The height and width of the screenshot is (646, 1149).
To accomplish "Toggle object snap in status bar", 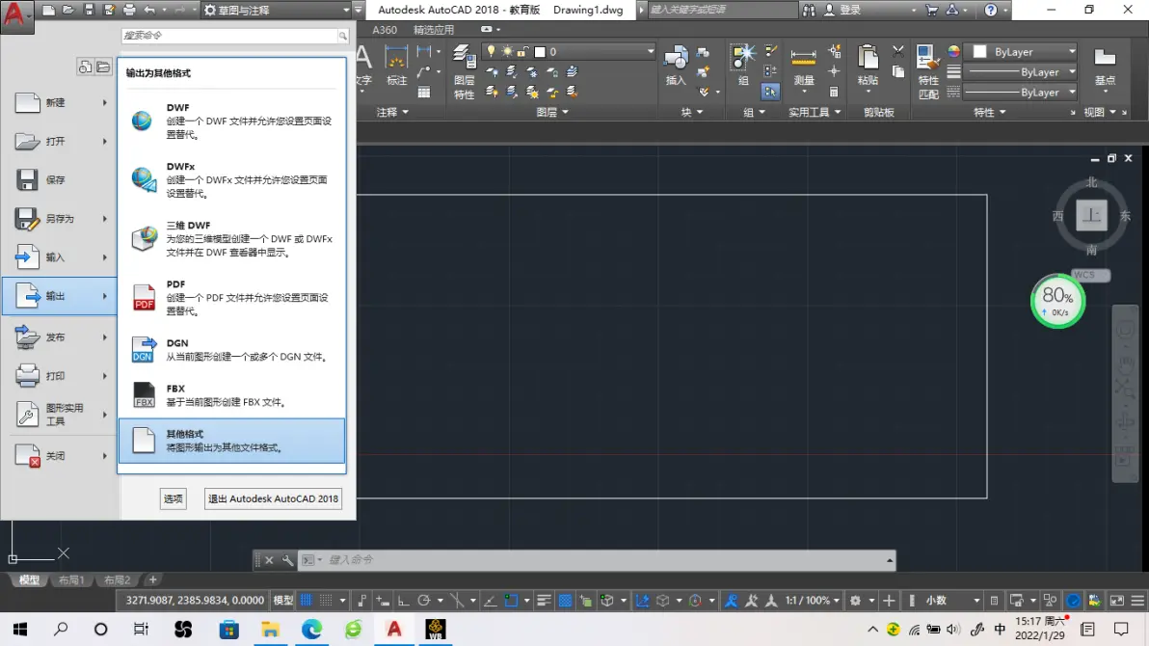I will [x=511, y=601].
